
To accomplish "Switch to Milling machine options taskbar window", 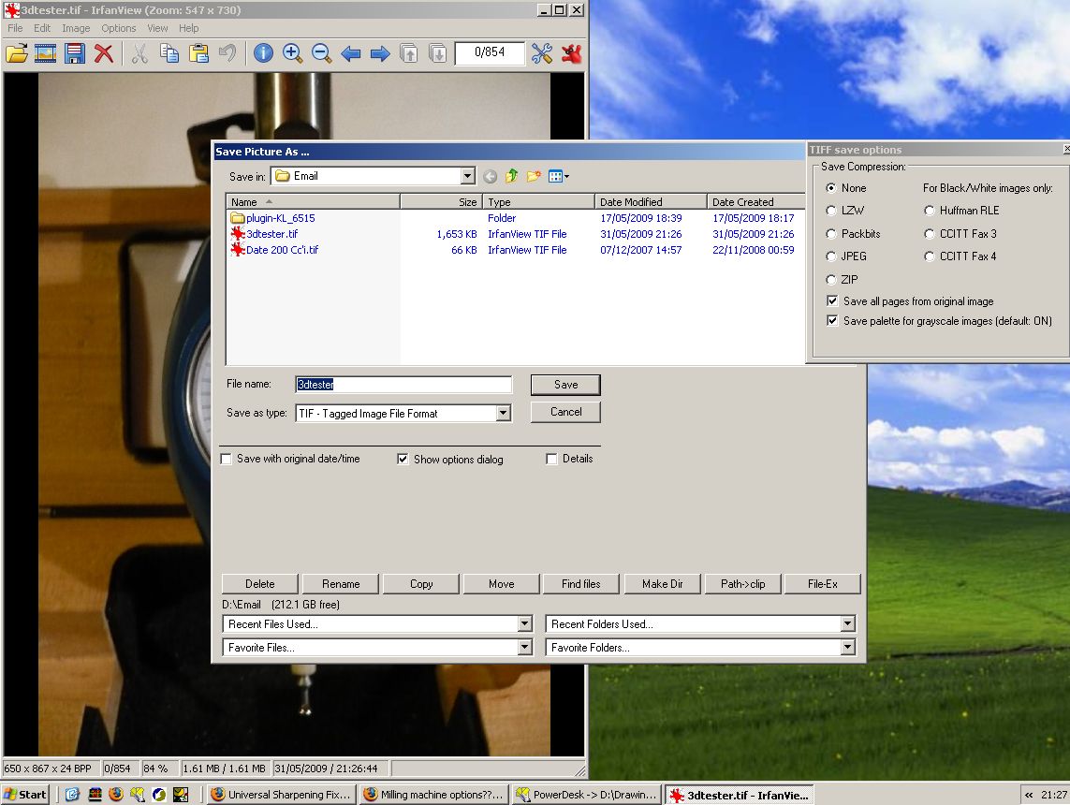I will [434, 794].
